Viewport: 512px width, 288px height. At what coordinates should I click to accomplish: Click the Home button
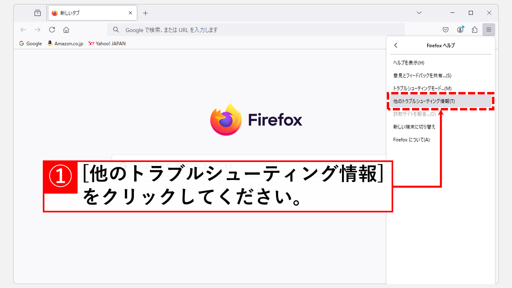coord(66,30)
